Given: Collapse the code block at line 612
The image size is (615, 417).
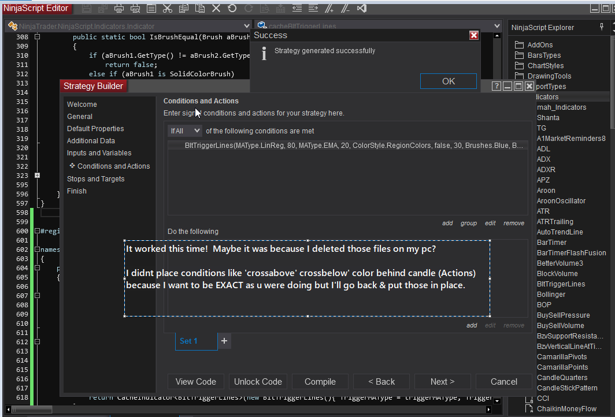Looking at the screenshot, I should (37, 342).
